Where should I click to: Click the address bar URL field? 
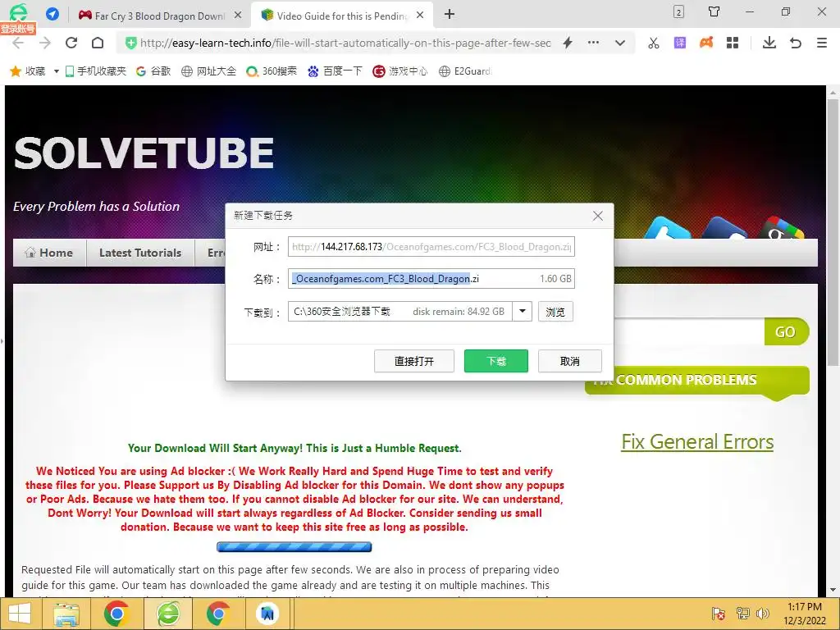click(345, 43)
